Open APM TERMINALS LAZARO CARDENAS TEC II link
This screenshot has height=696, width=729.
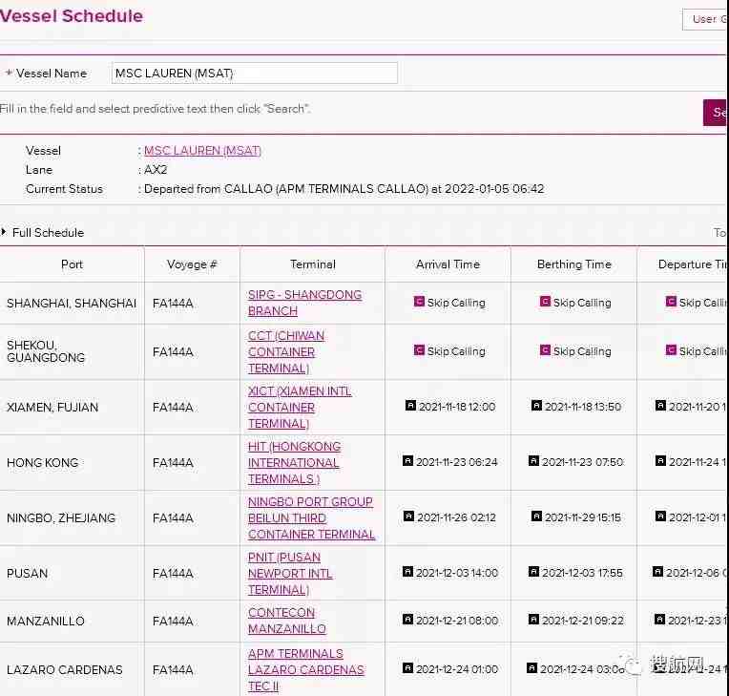(306, 669)
